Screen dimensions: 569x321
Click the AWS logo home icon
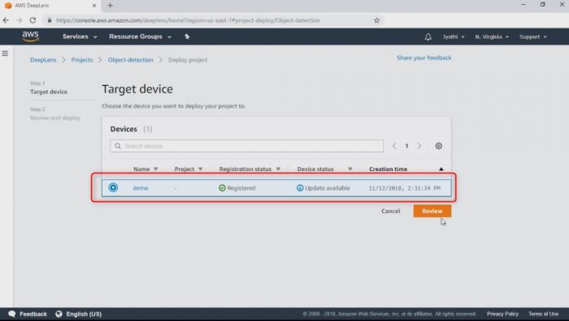pyautogui.click(x=31, y=36)
